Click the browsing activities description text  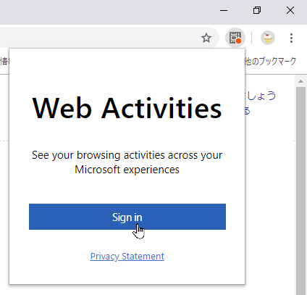127,162
